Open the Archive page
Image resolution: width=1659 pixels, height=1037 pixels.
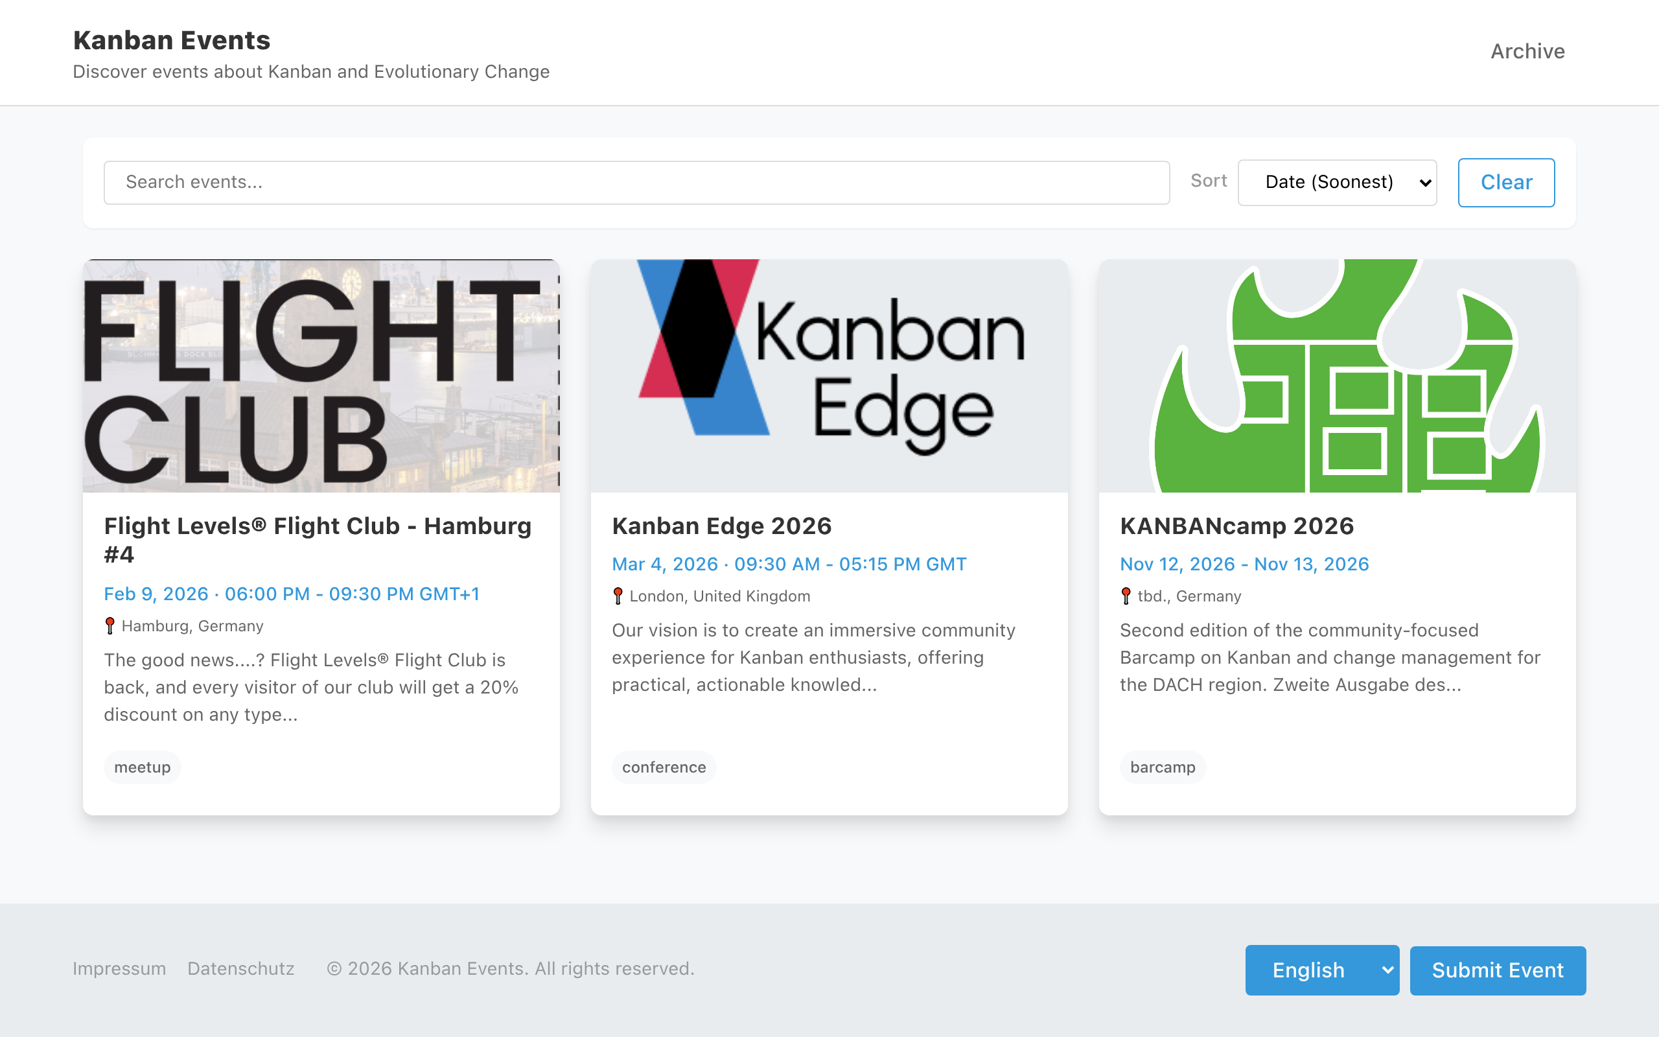click(1527, 51)
